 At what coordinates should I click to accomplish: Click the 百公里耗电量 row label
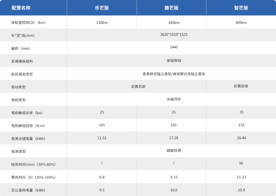click(x=28, y=190)
